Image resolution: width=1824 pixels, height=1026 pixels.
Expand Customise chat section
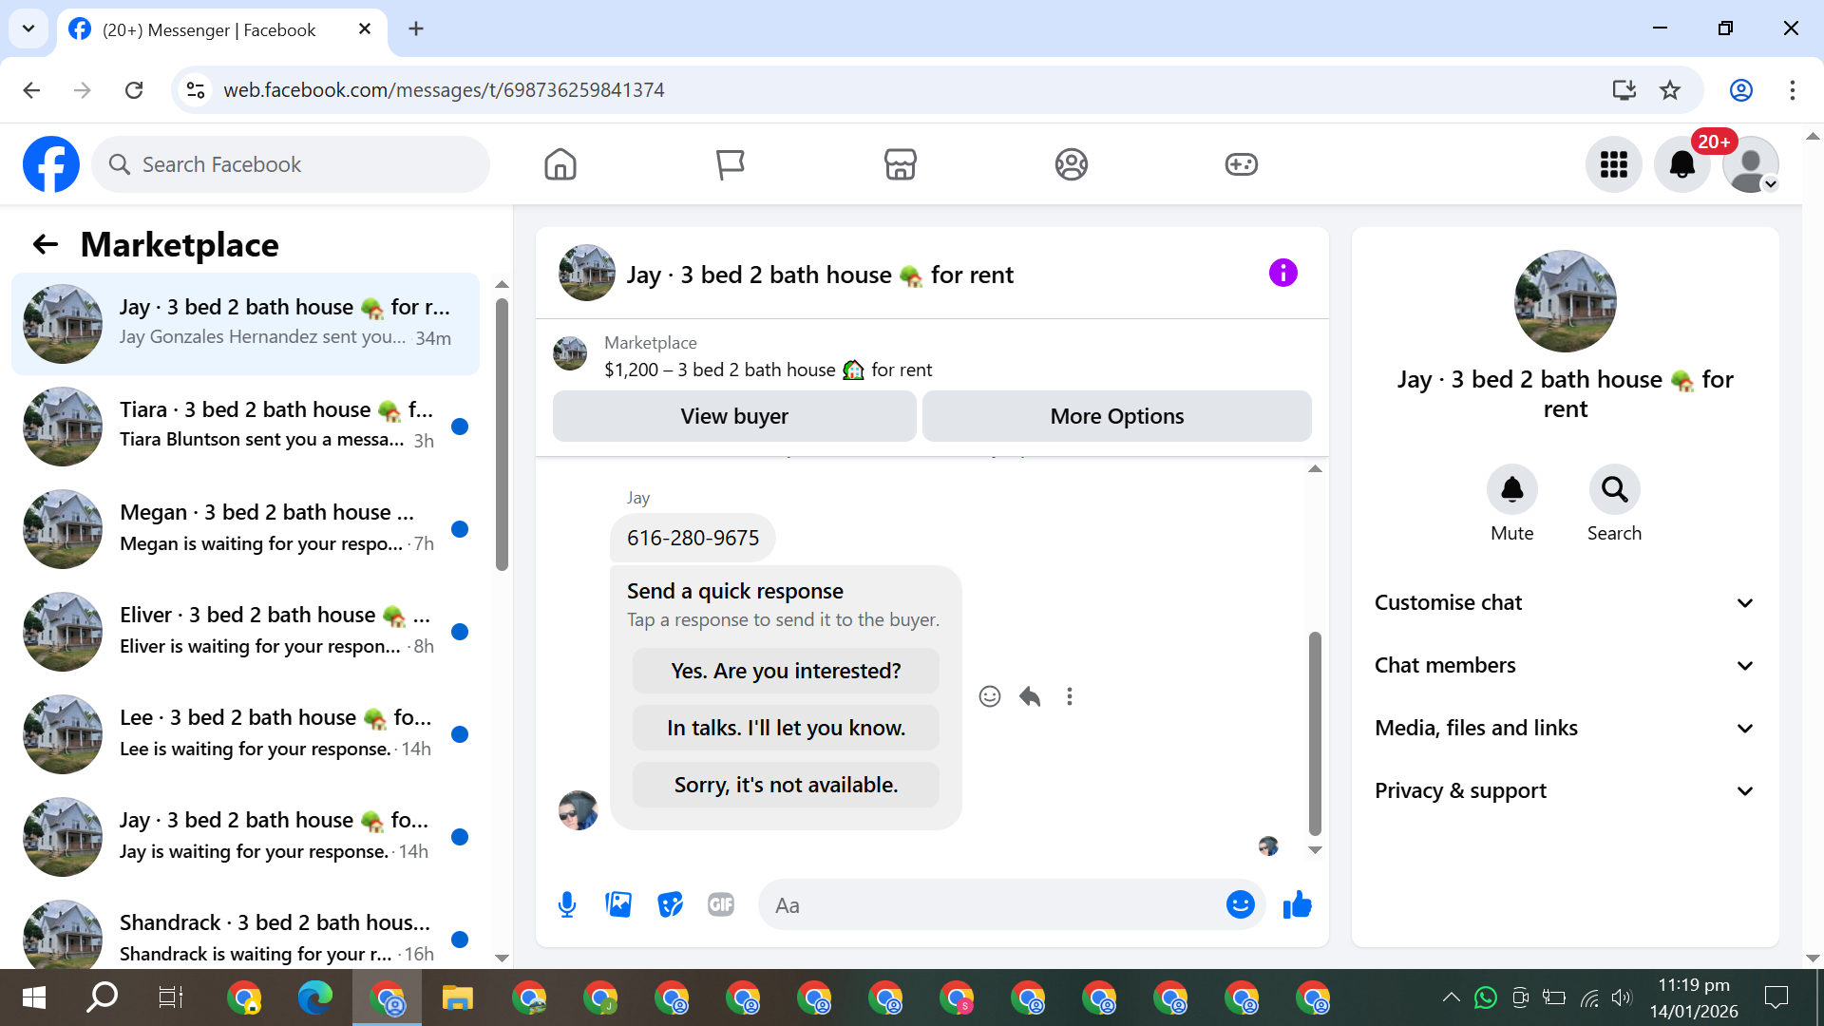1565,602
